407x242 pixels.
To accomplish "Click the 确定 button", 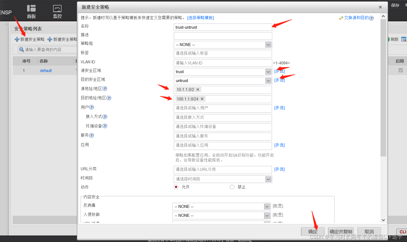I will (313, 232).
